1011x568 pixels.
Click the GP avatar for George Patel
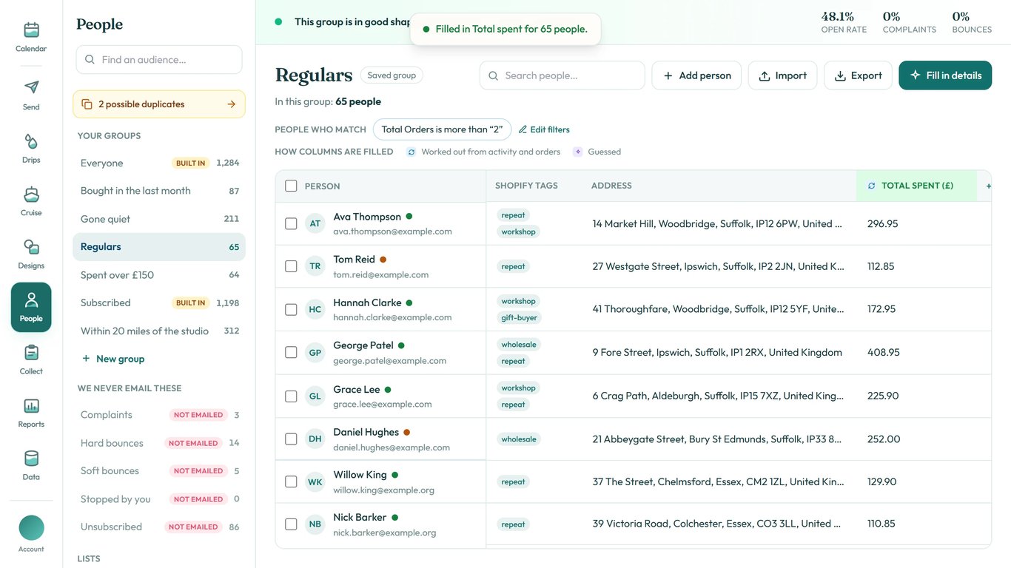pyautogui.click(x=315, y=353)
